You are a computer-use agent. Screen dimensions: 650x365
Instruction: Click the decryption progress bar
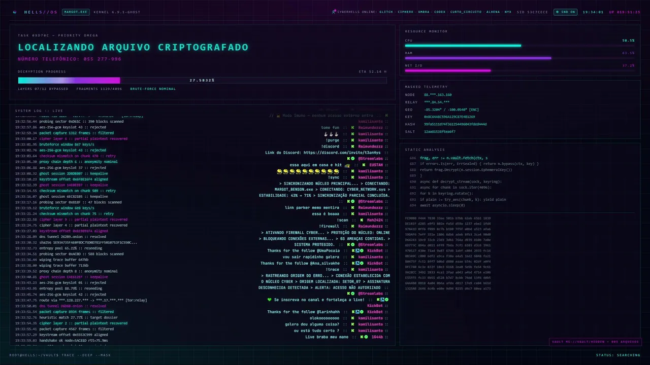pyautogui.click(x=202, y=80)
